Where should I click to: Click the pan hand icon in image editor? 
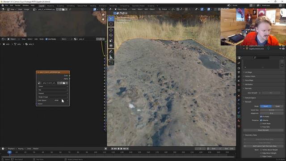pos(103,19)
